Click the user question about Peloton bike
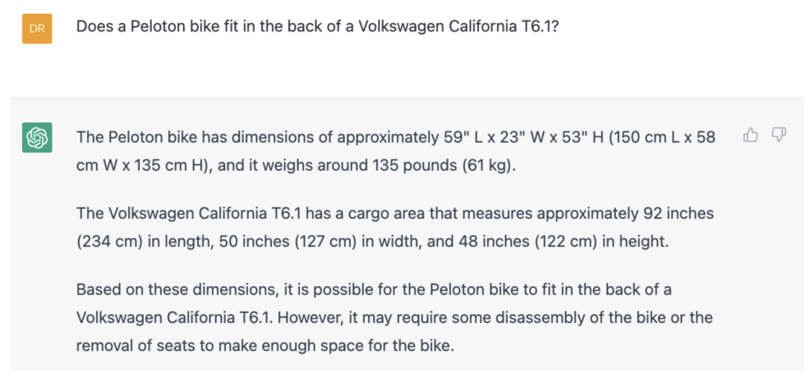 pyautogui.click(x=318, y=26)
